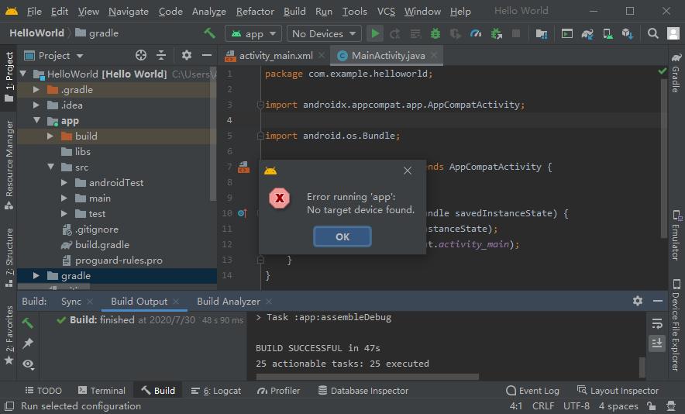
Task: Open the Logcat tool window
Action: [216, 391]
